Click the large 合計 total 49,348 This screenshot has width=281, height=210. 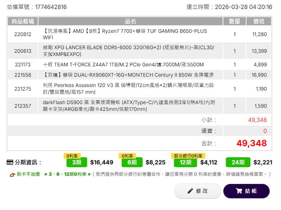[x=251, y=143]
